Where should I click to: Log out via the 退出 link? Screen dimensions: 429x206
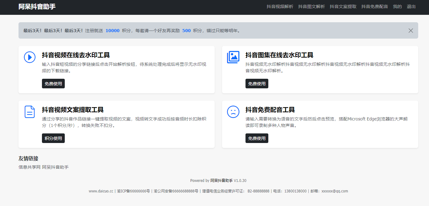[411, 6]
